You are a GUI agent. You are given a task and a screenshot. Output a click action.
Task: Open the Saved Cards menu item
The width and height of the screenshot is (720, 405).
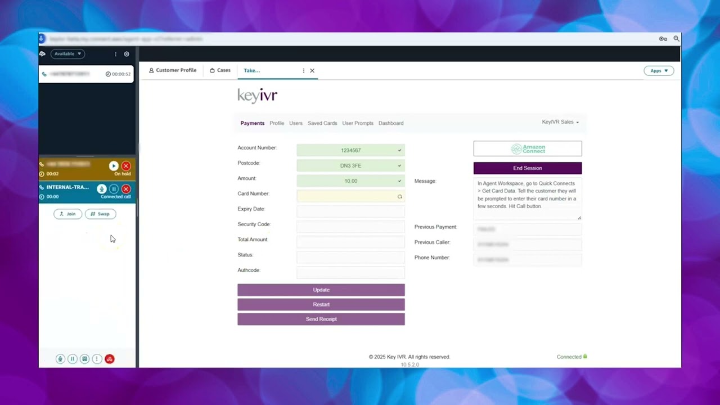click(322, 123)
